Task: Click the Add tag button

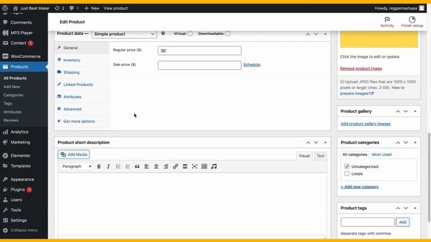Action: [x=403, y=222]
